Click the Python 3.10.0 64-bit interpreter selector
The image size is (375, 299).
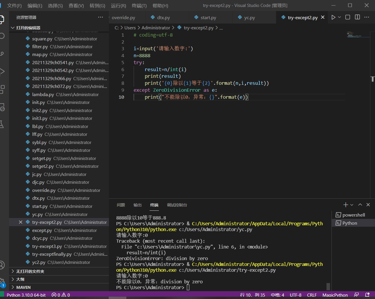tap(26, 295)
